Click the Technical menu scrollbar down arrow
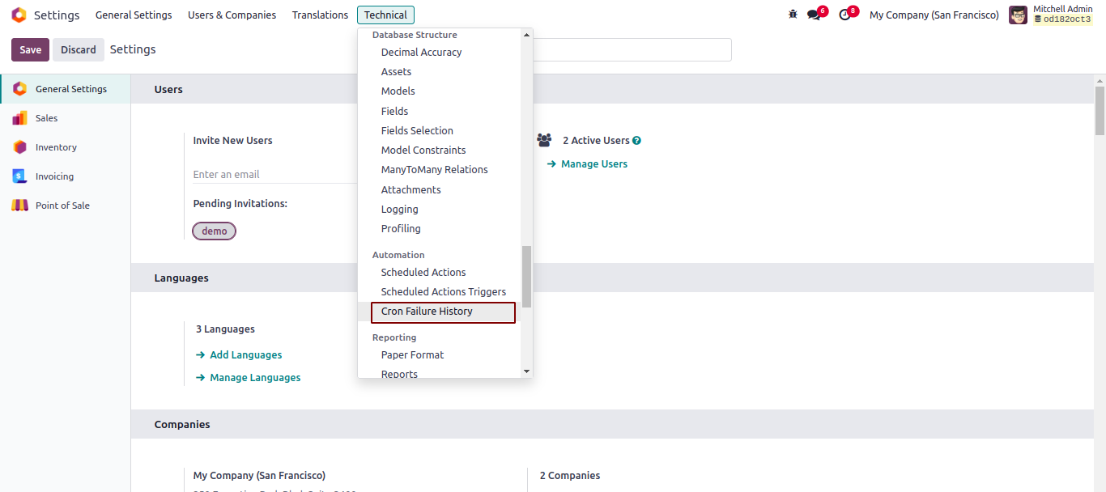 (x=526, y=371)
